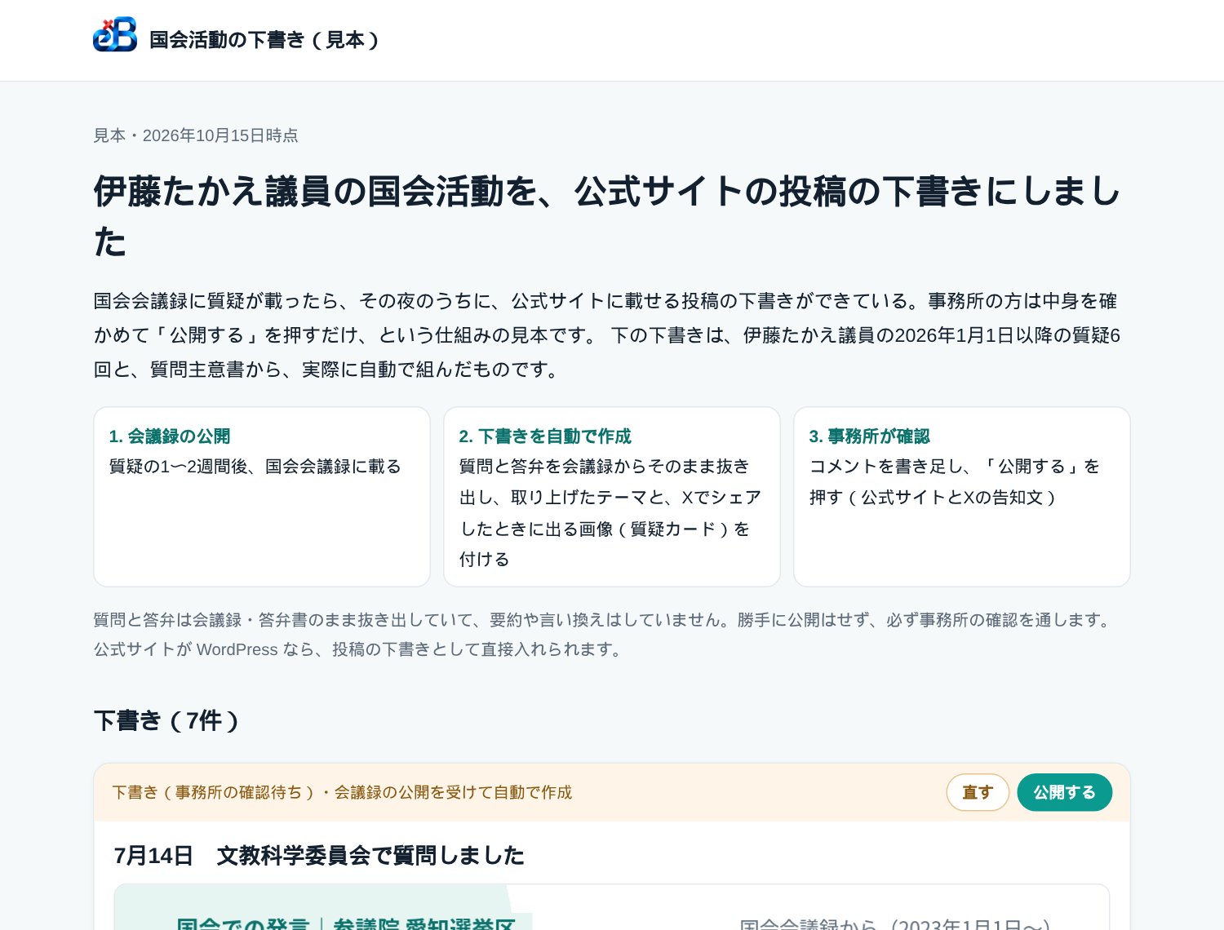
Task: Click the 国会活動の下書き（見本） header title
Action: [x=264, y=40]
